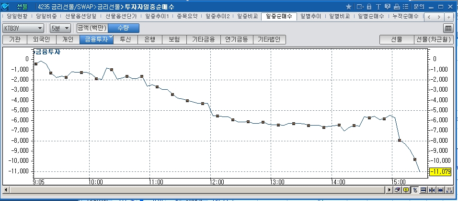Expand chart horizontally with outward arrows icon
Image resolution: width=458 pixels, height=201 pixels.
(440, 190)
